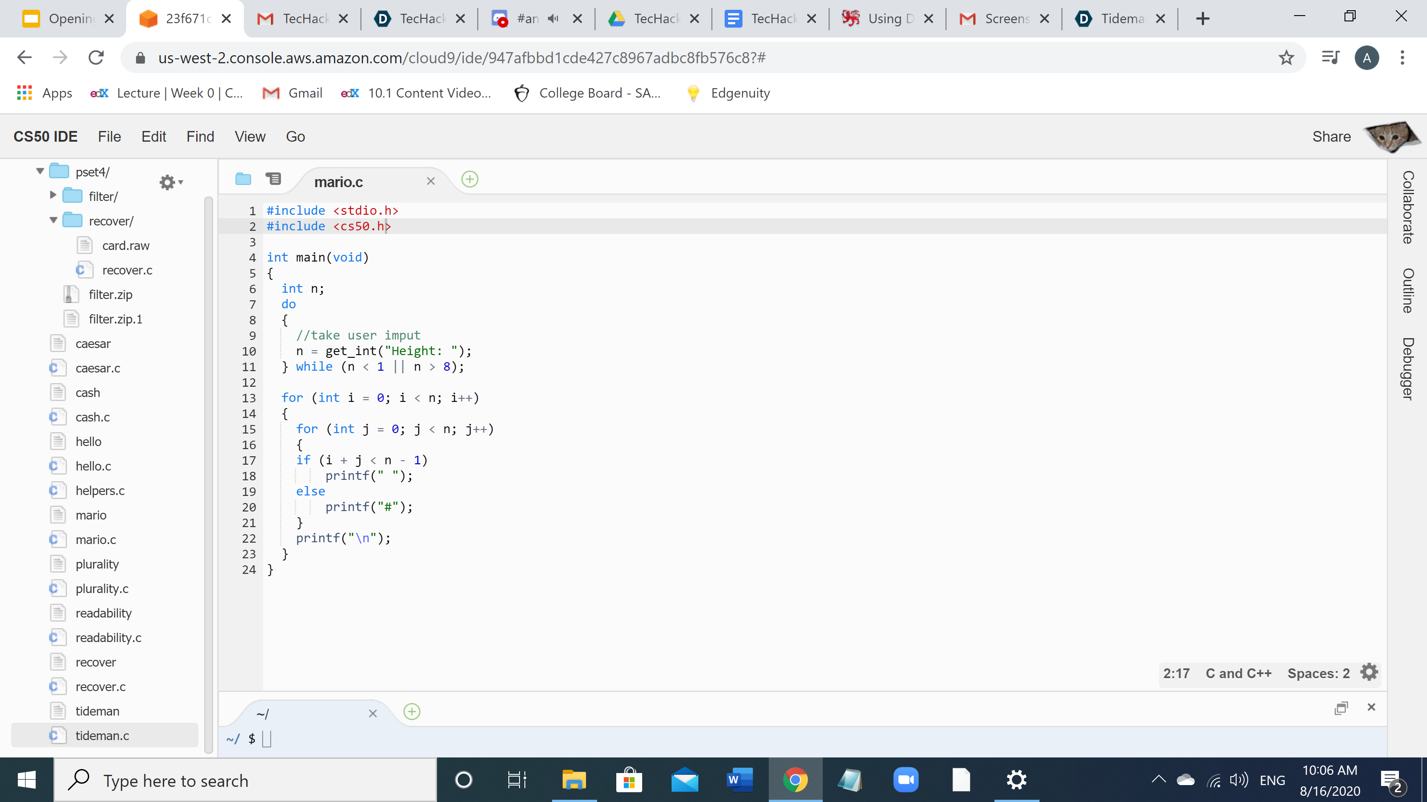
Task: Collapse the recover folder arrow
Action: pyautogui.click(x=53, y=220)
